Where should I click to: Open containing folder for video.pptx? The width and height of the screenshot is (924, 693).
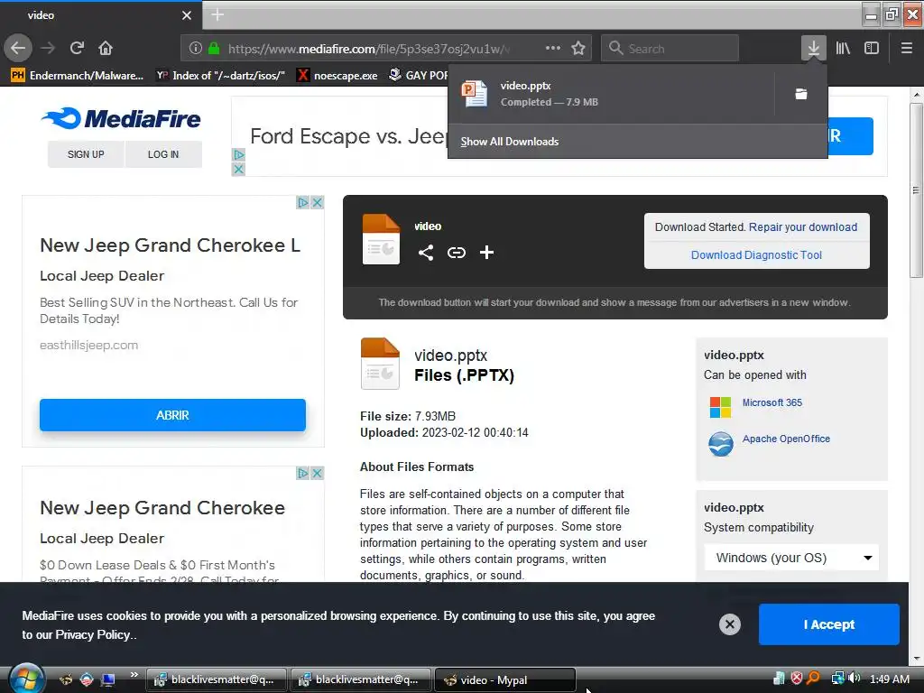[x=801, y=94]
